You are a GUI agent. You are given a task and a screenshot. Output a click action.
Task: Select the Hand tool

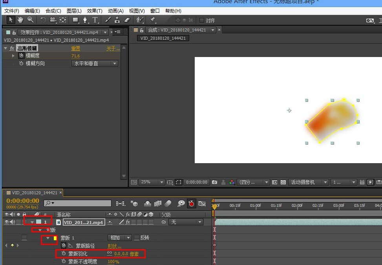20,20
